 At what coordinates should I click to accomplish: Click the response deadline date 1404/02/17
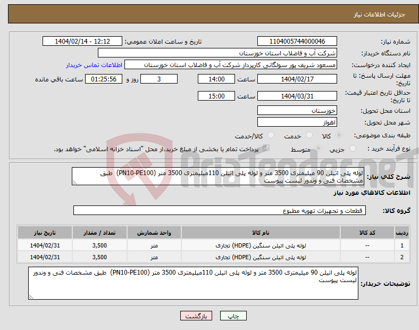point(297,79)
